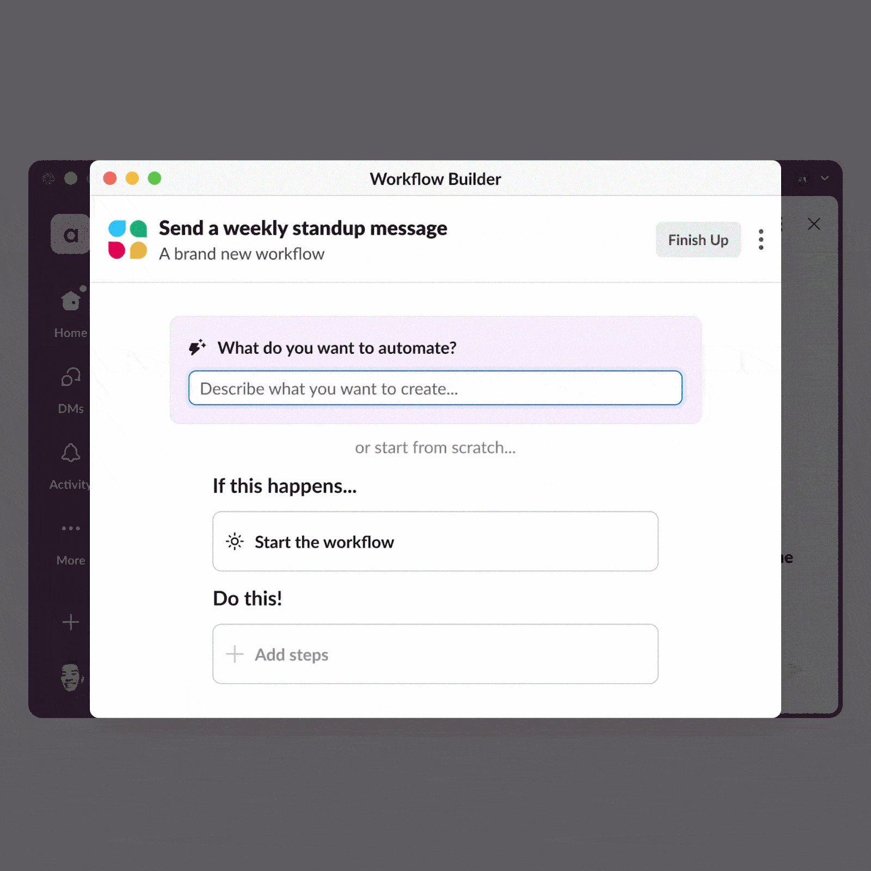Click the yellow window minimize button
The image size is (871, 871).
coord(132,178)
